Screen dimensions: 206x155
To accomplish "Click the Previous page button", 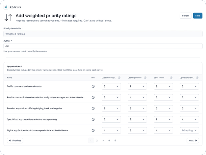I will click(15, 140).
